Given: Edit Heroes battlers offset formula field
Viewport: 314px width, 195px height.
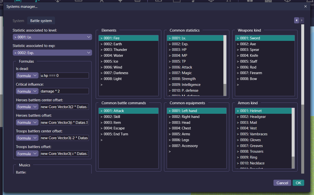Looking at the screenshot, I should click(64, 122).
